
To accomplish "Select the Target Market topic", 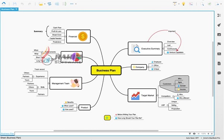I will click(x=142, y=95).
